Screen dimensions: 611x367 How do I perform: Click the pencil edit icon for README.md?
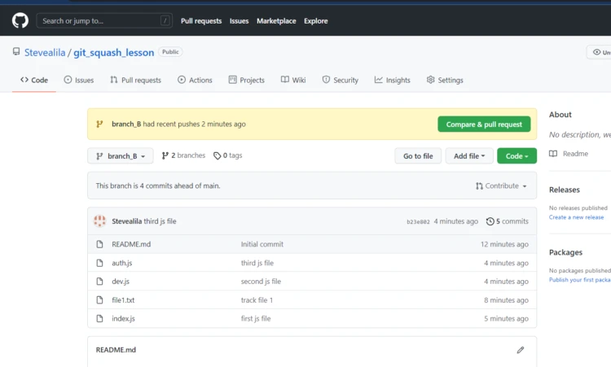click(520, 350)
